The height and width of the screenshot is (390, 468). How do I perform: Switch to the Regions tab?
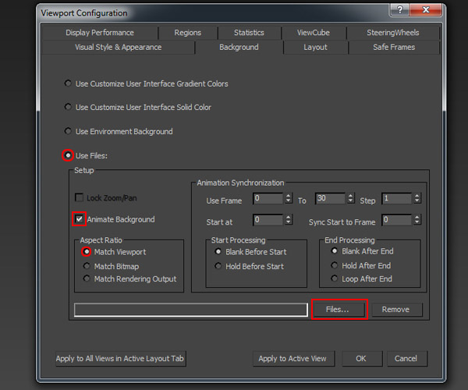(188, 33)
